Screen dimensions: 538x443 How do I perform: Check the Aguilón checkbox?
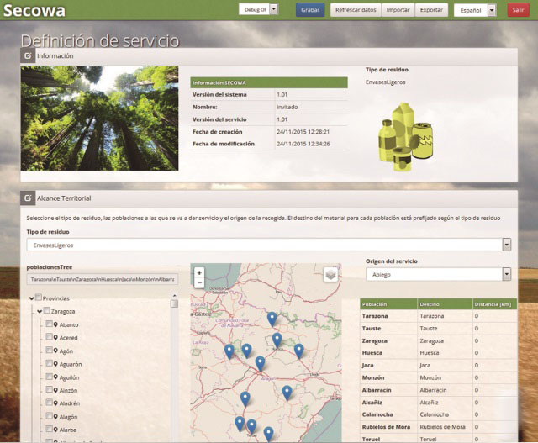tap(49, 377)
